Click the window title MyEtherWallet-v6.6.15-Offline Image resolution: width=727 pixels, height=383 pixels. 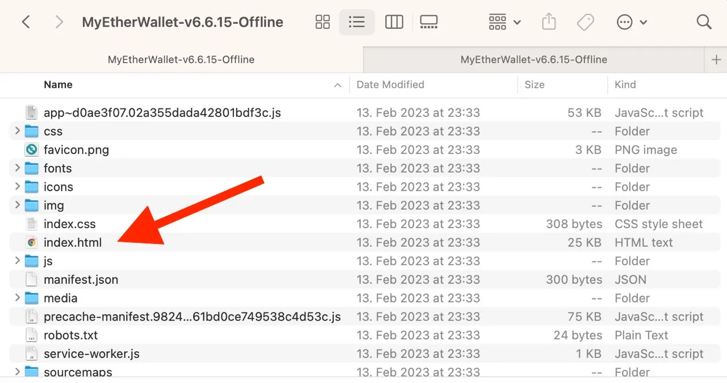(182, 22)
